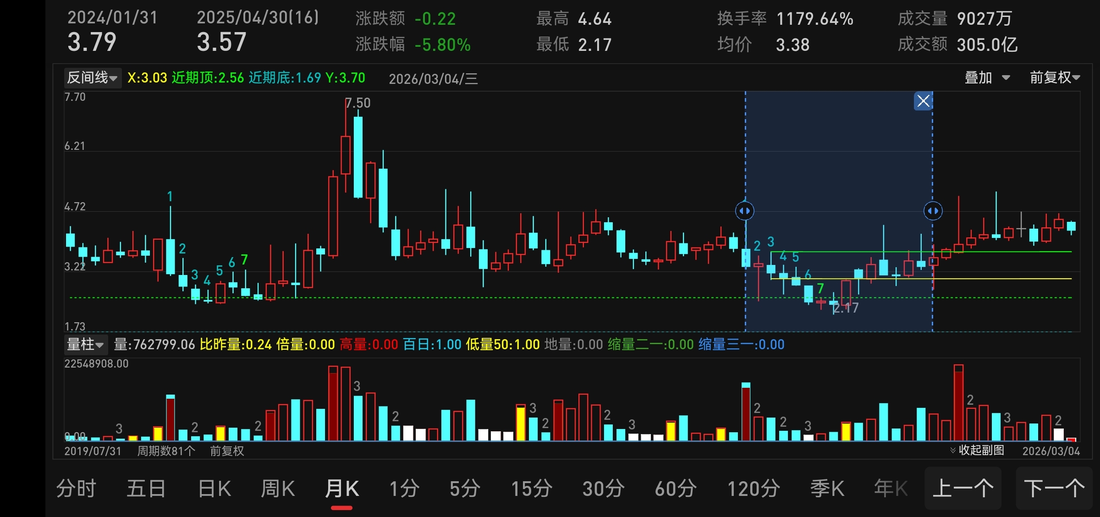Image resolution: width=1100 pixels, height=517 pixels.
Task: Click the 15分 period tab
Action: click(532, 488)
